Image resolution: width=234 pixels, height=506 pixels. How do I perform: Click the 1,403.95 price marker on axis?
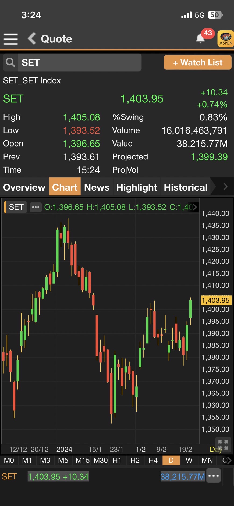(x=216, y=300)
